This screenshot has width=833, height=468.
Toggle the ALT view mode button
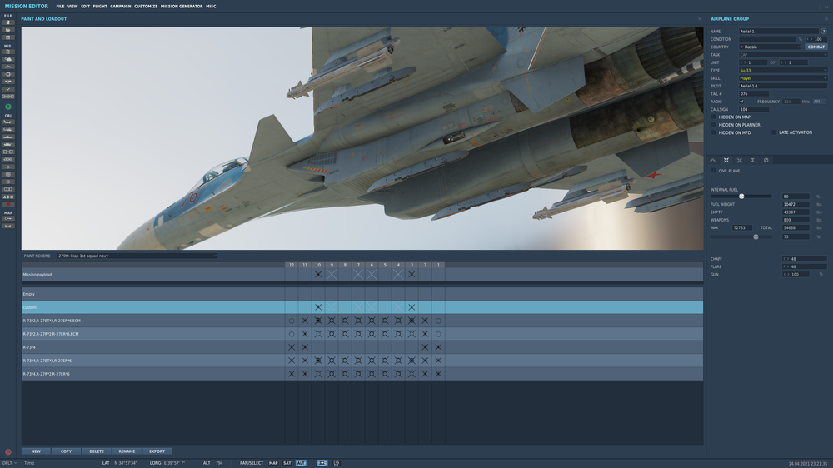coord(301,463)
